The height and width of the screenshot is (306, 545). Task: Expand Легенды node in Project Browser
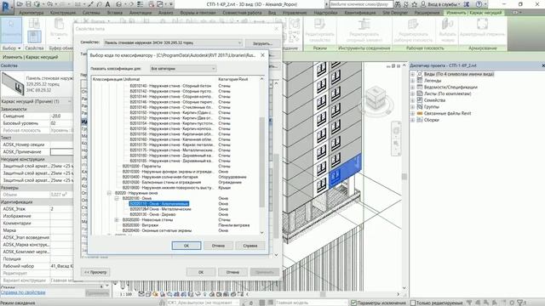(x=412, y=81)
